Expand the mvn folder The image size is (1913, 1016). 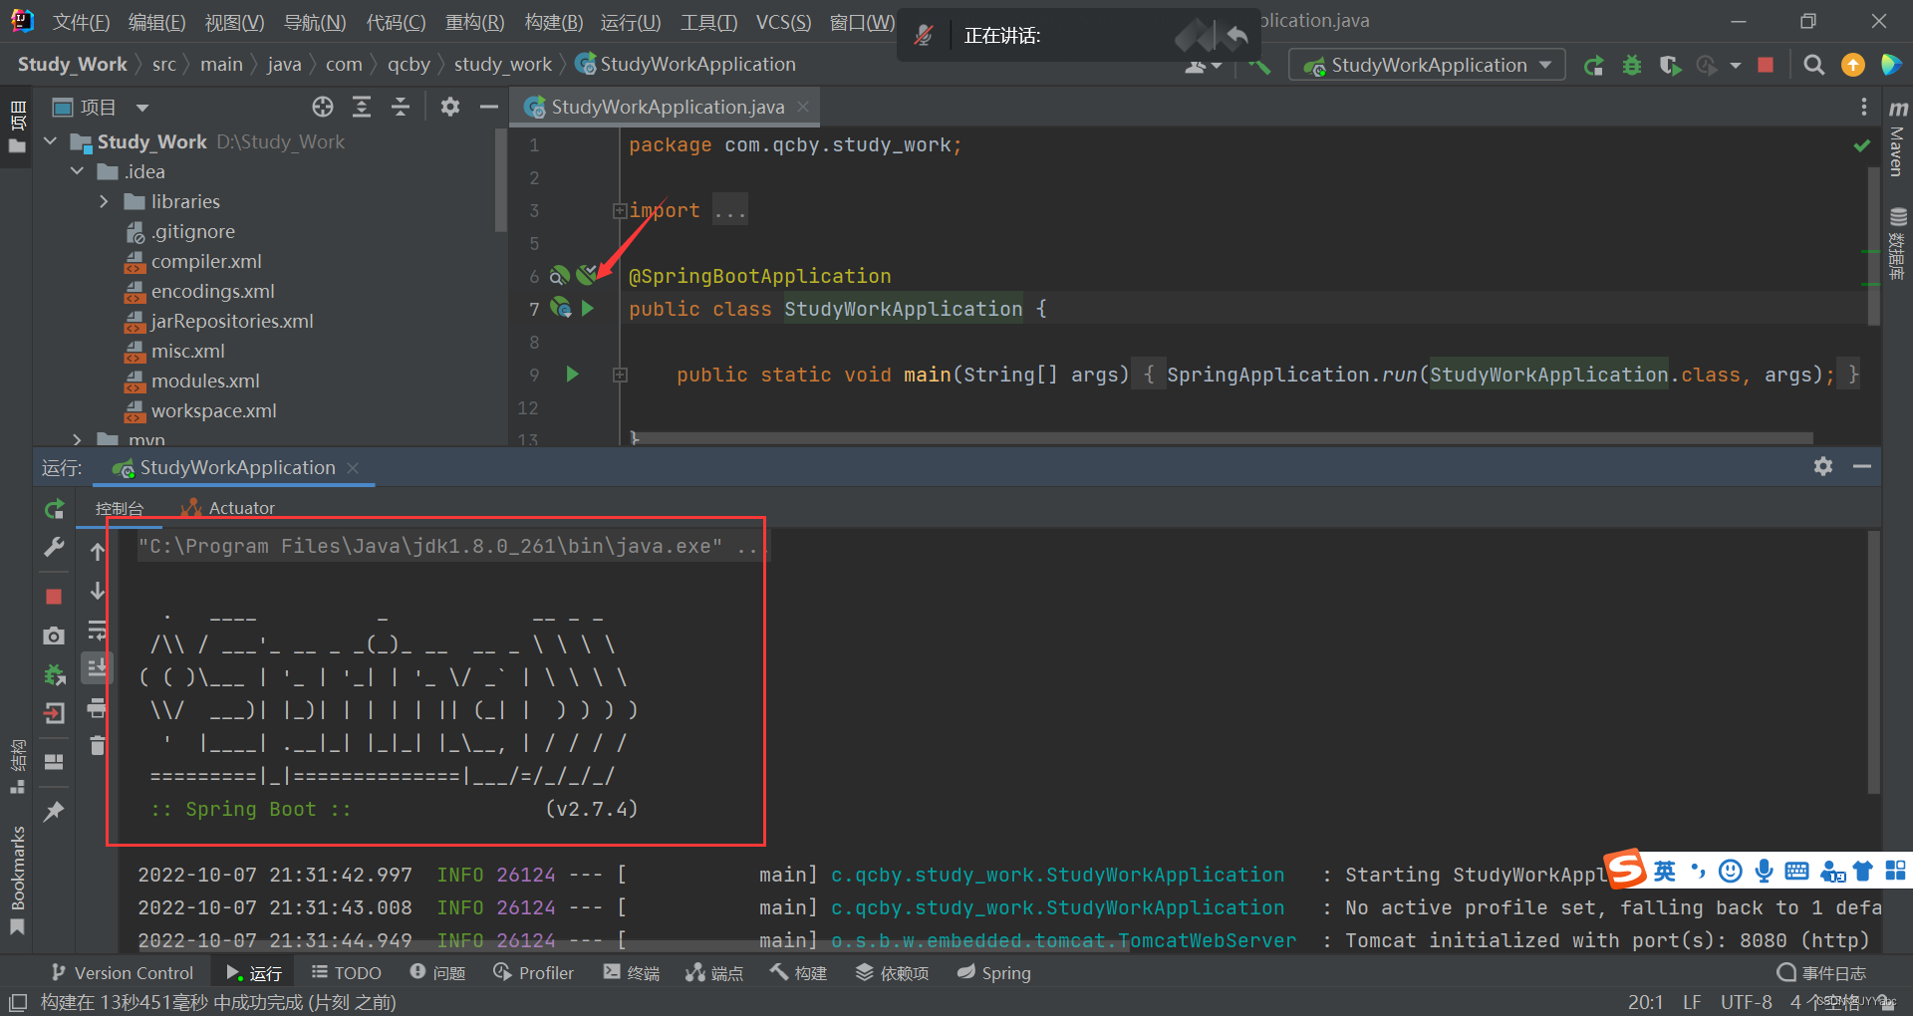(77, 438)
